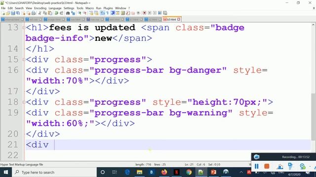Click the Zoom In toolbar icon

(x=79, y=13)
